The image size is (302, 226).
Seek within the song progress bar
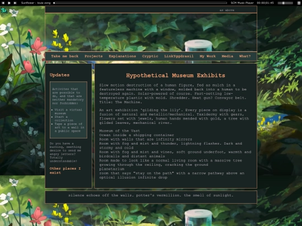pos(140,3)
